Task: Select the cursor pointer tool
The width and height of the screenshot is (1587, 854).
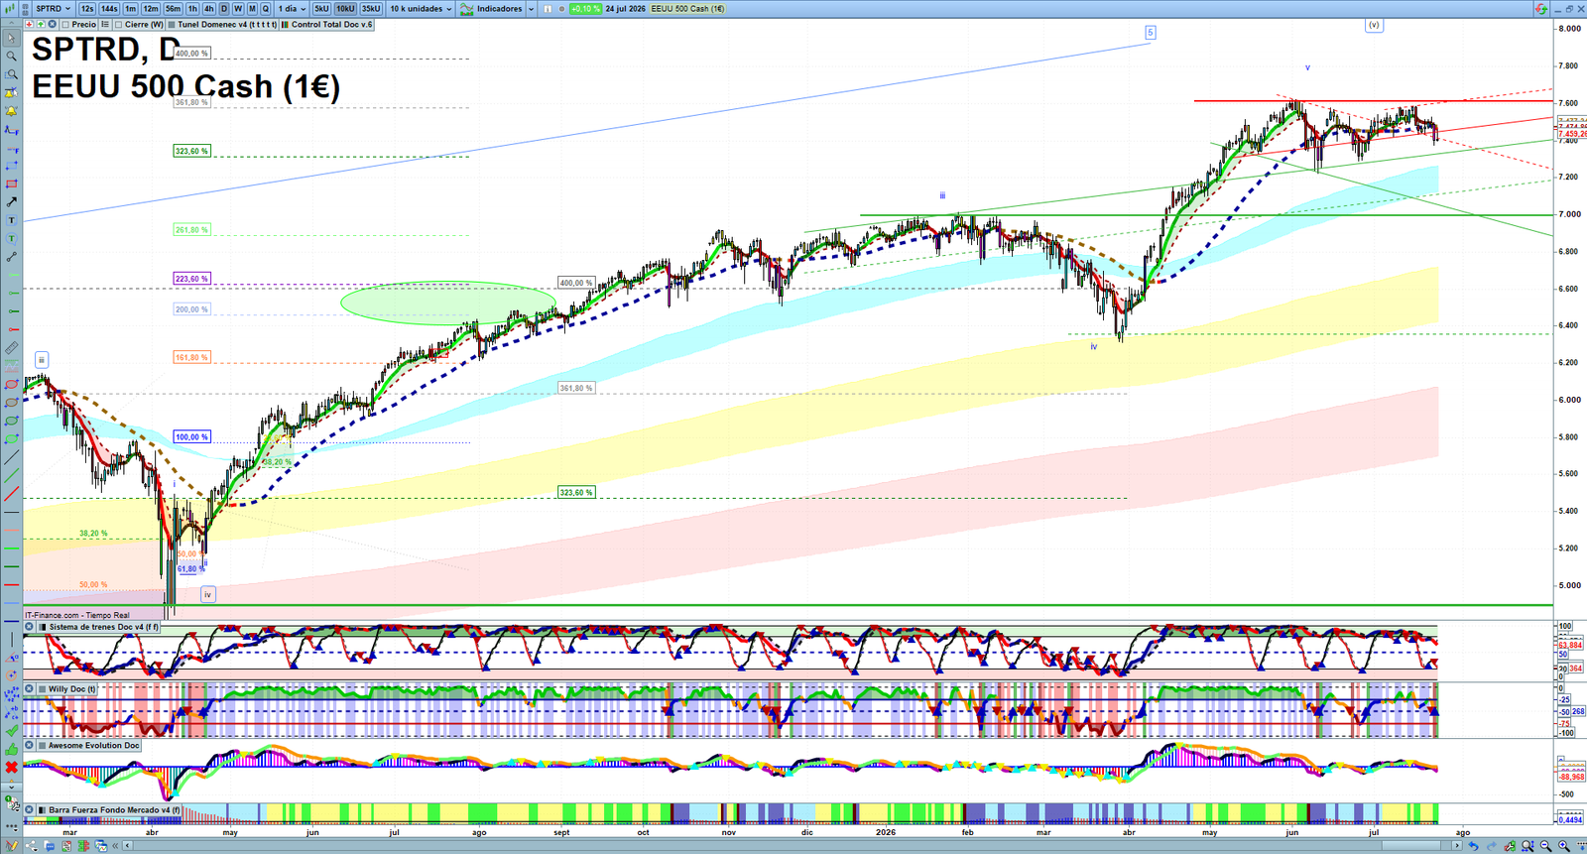Action: 12,38
